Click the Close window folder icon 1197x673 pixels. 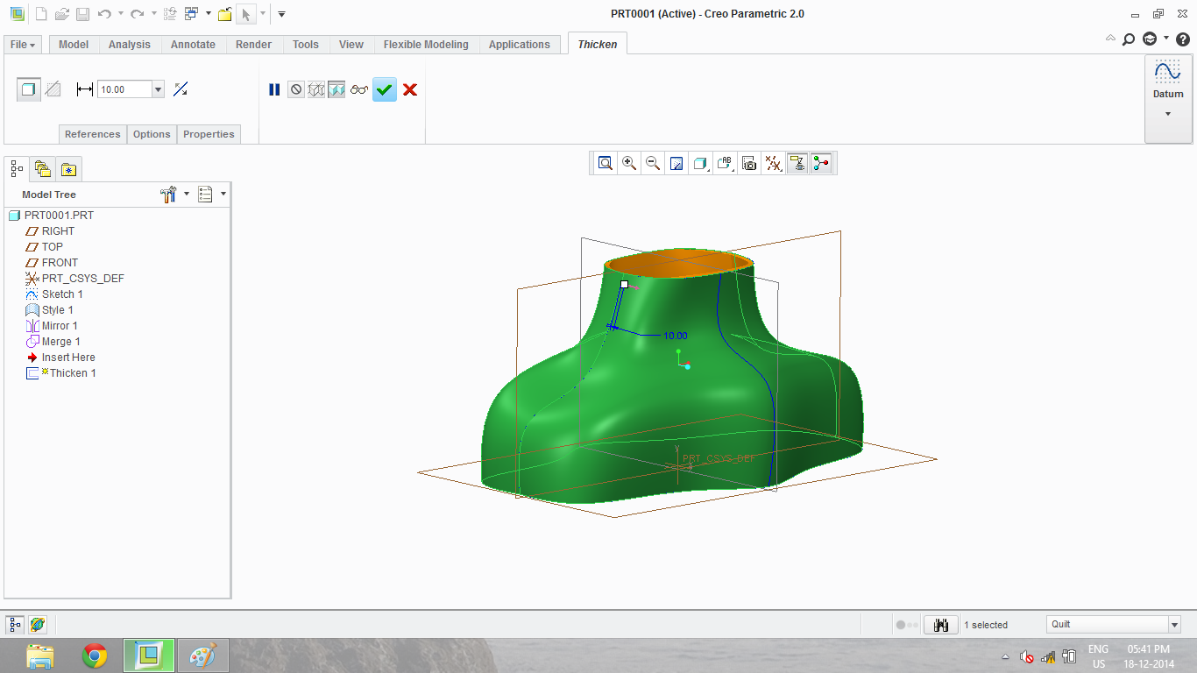point(224,14)
